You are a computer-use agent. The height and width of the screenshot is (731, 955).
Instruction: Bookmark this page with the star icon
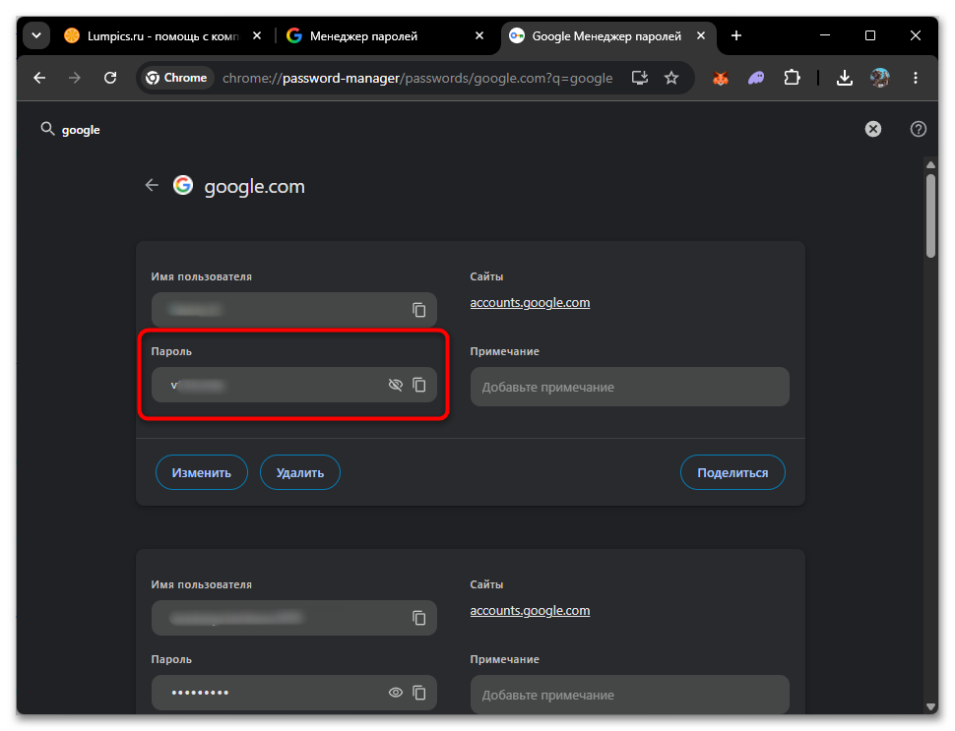tap(671, 78)
